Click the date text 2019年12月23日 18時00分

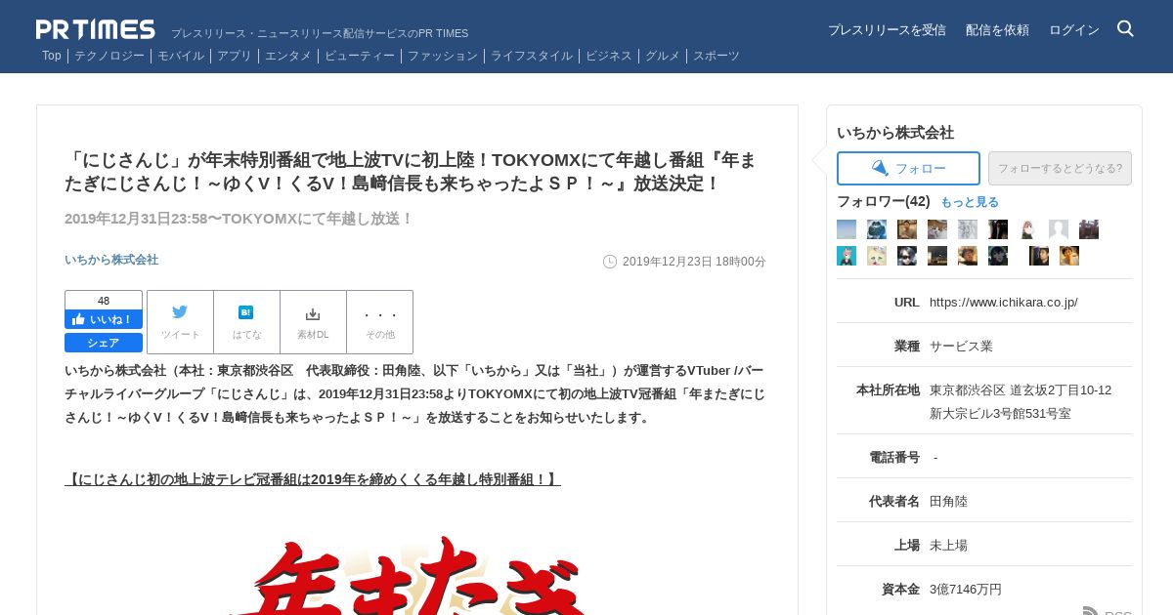click(x=694, y=262)
